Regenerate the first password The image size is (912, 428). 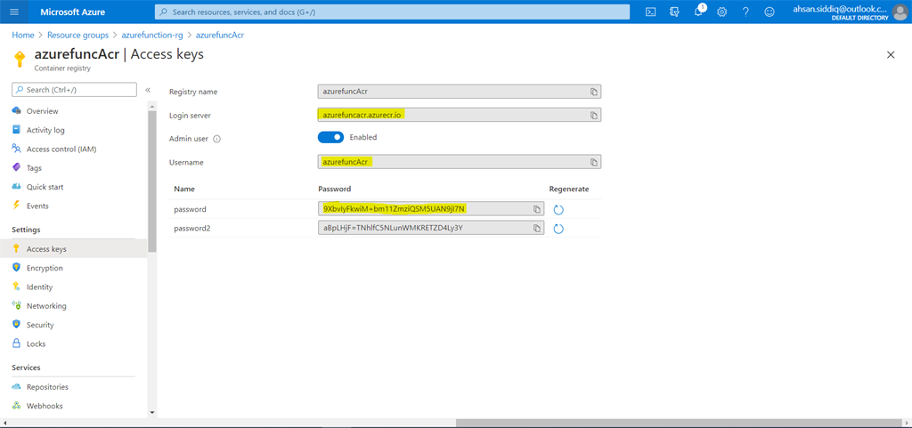(558, 210)
